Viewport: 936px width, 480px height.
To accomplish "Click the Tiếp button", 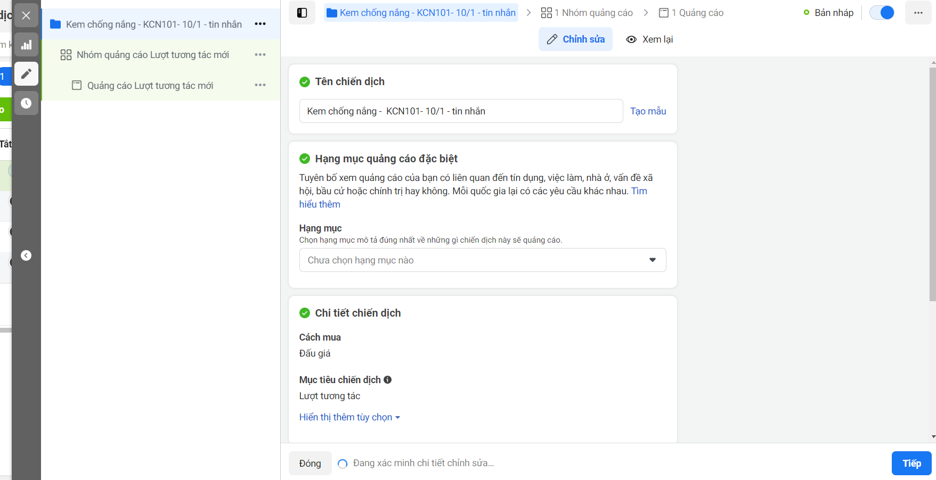I will (x=911, y=464).
